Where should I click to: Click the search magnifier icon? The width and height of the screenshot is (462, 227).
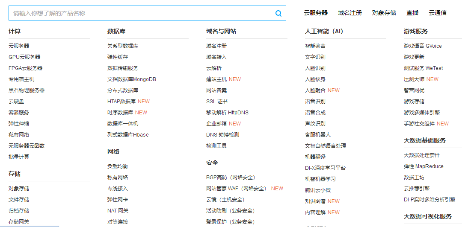click(x=278, y=13)
